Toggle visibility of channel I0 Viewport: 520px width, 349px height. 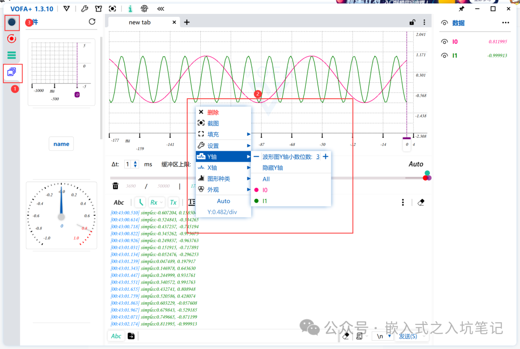tap(444, 41)
